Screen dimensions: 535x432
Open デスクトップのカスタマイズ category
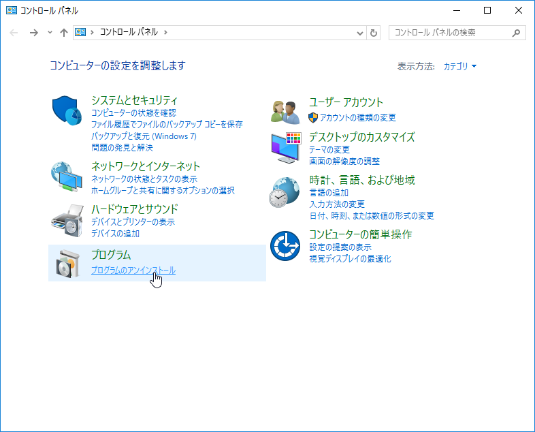tap(362, 137)
